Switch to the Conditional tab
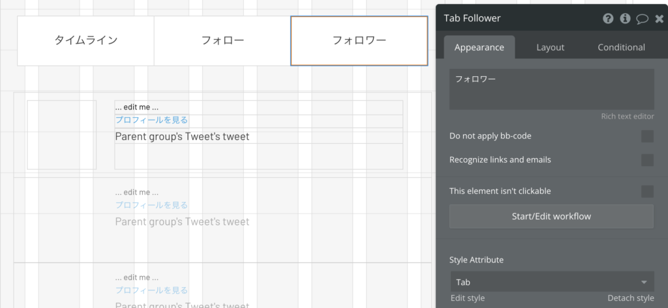Screen dimensions: 668x308 click(621, 48)
